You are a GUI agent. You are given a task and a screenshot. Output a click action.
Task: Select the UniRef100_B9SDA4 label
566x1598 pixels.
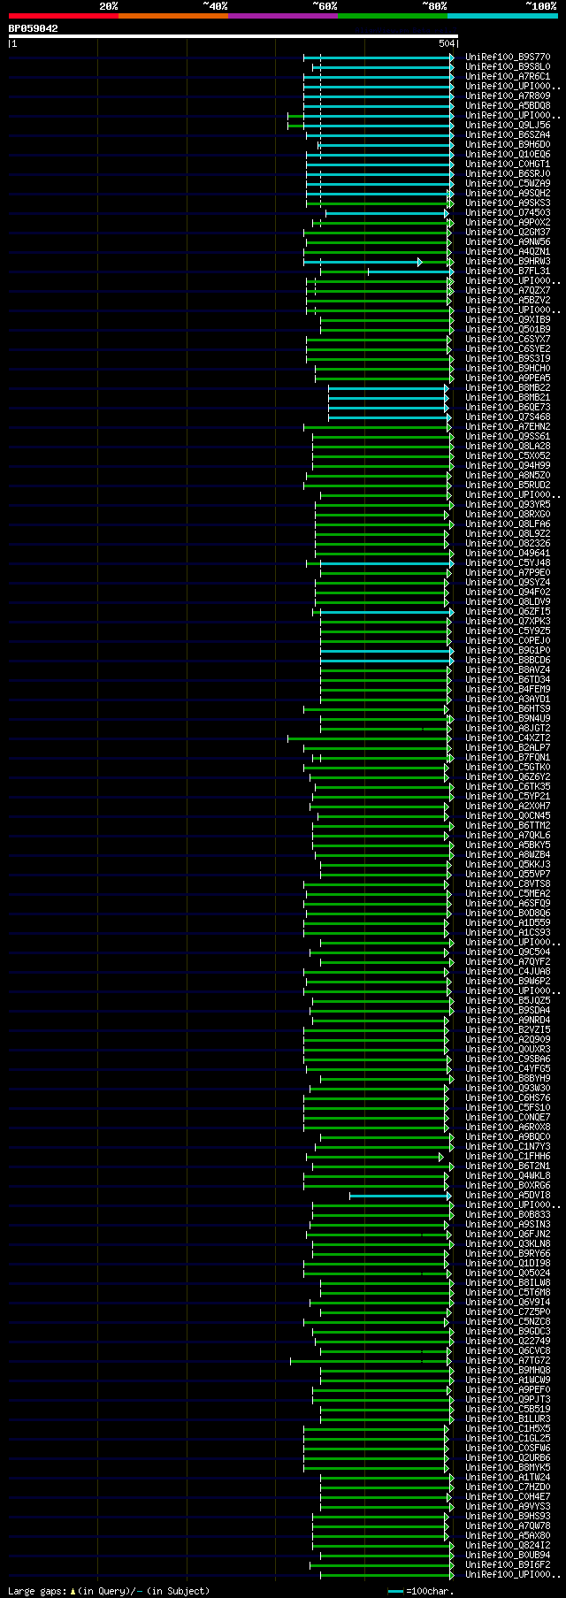[x=509, y=1010]
